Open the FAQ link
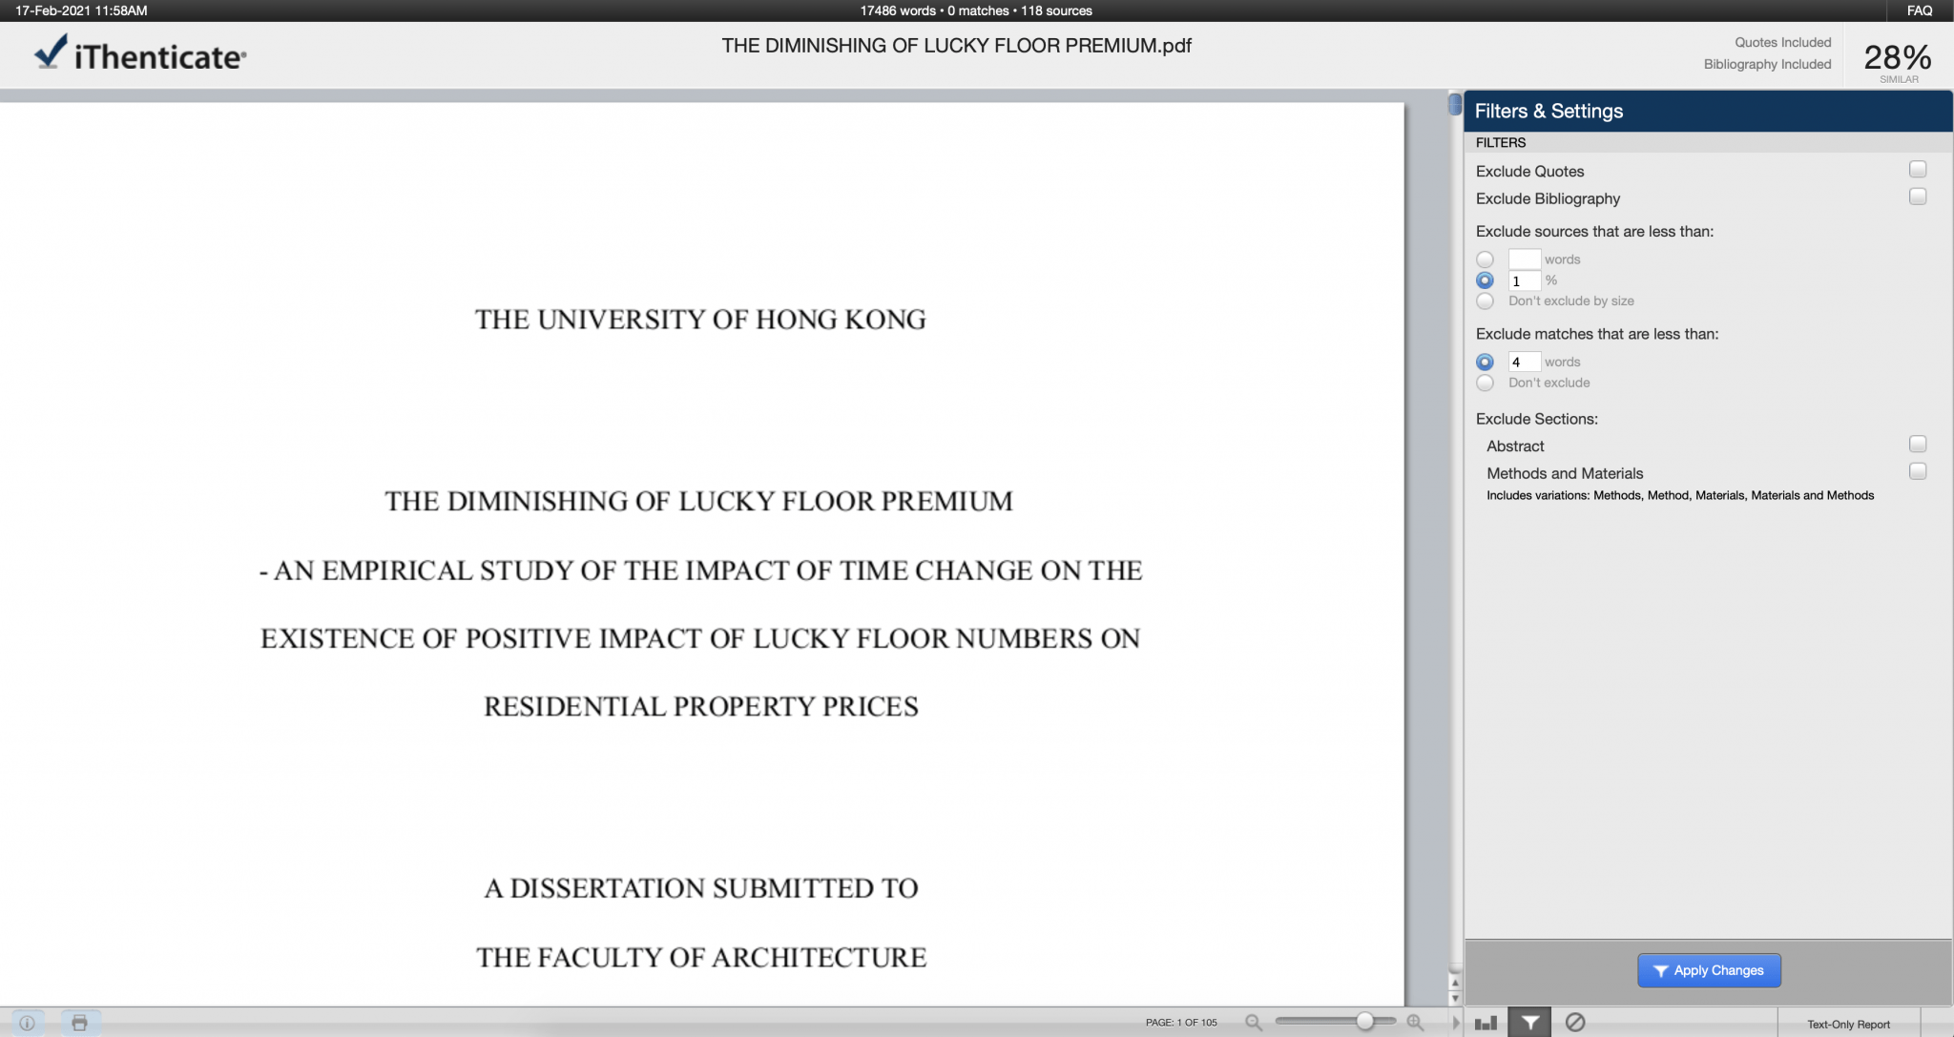 pyautogui.click(x=1920, y=10)
